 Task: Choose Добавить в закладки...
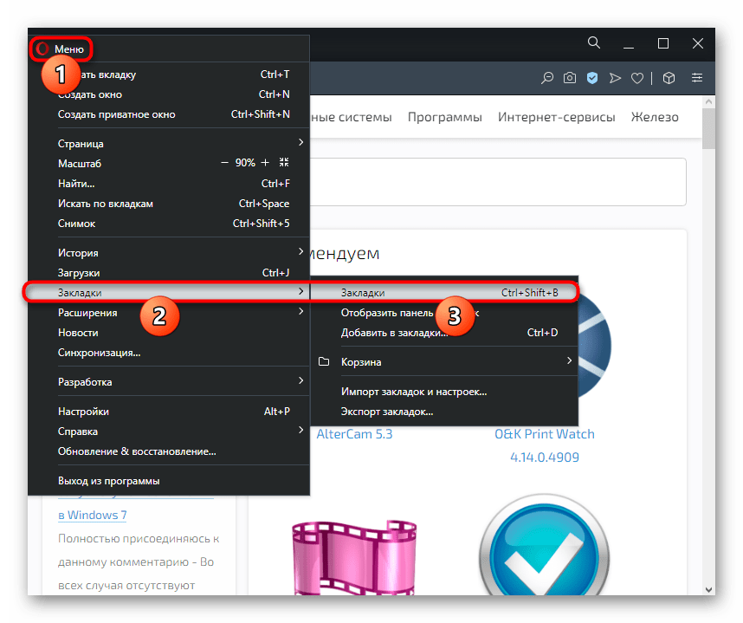[444, 333]
